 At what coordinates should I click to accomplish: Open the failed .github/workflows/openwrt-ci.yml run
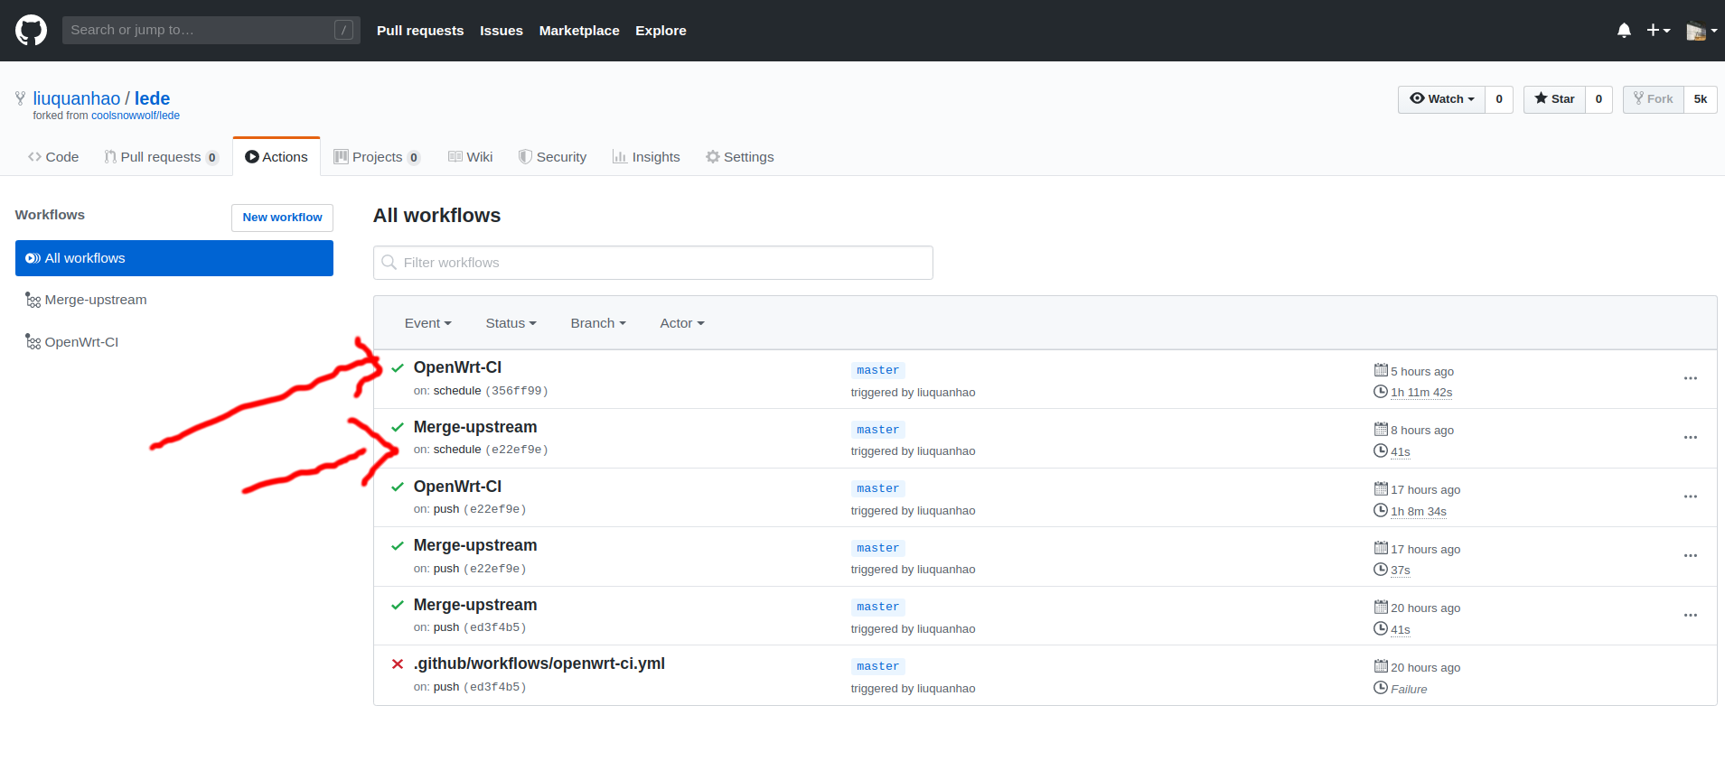(x=539, y=664)
